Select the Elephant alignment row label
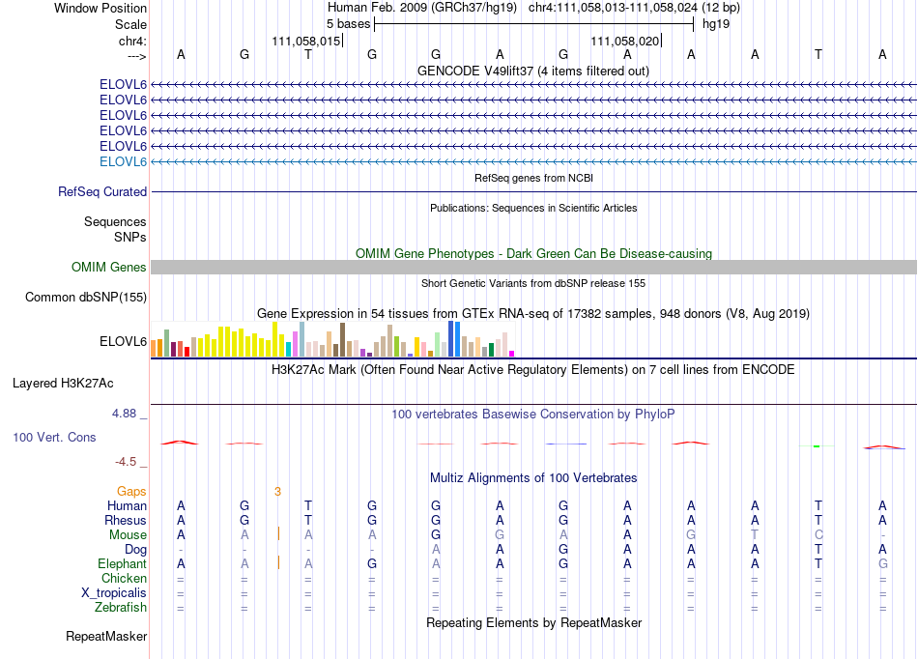Viewport: 918px width, 659px height. [122, 564]
